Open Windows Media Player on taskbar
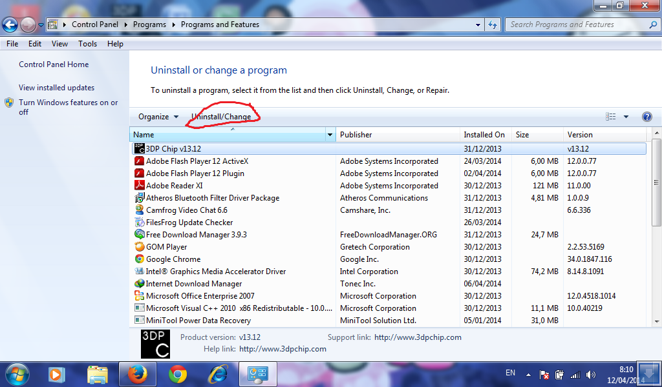The width and height of the screenshot is (662, 387). [57, 374]
